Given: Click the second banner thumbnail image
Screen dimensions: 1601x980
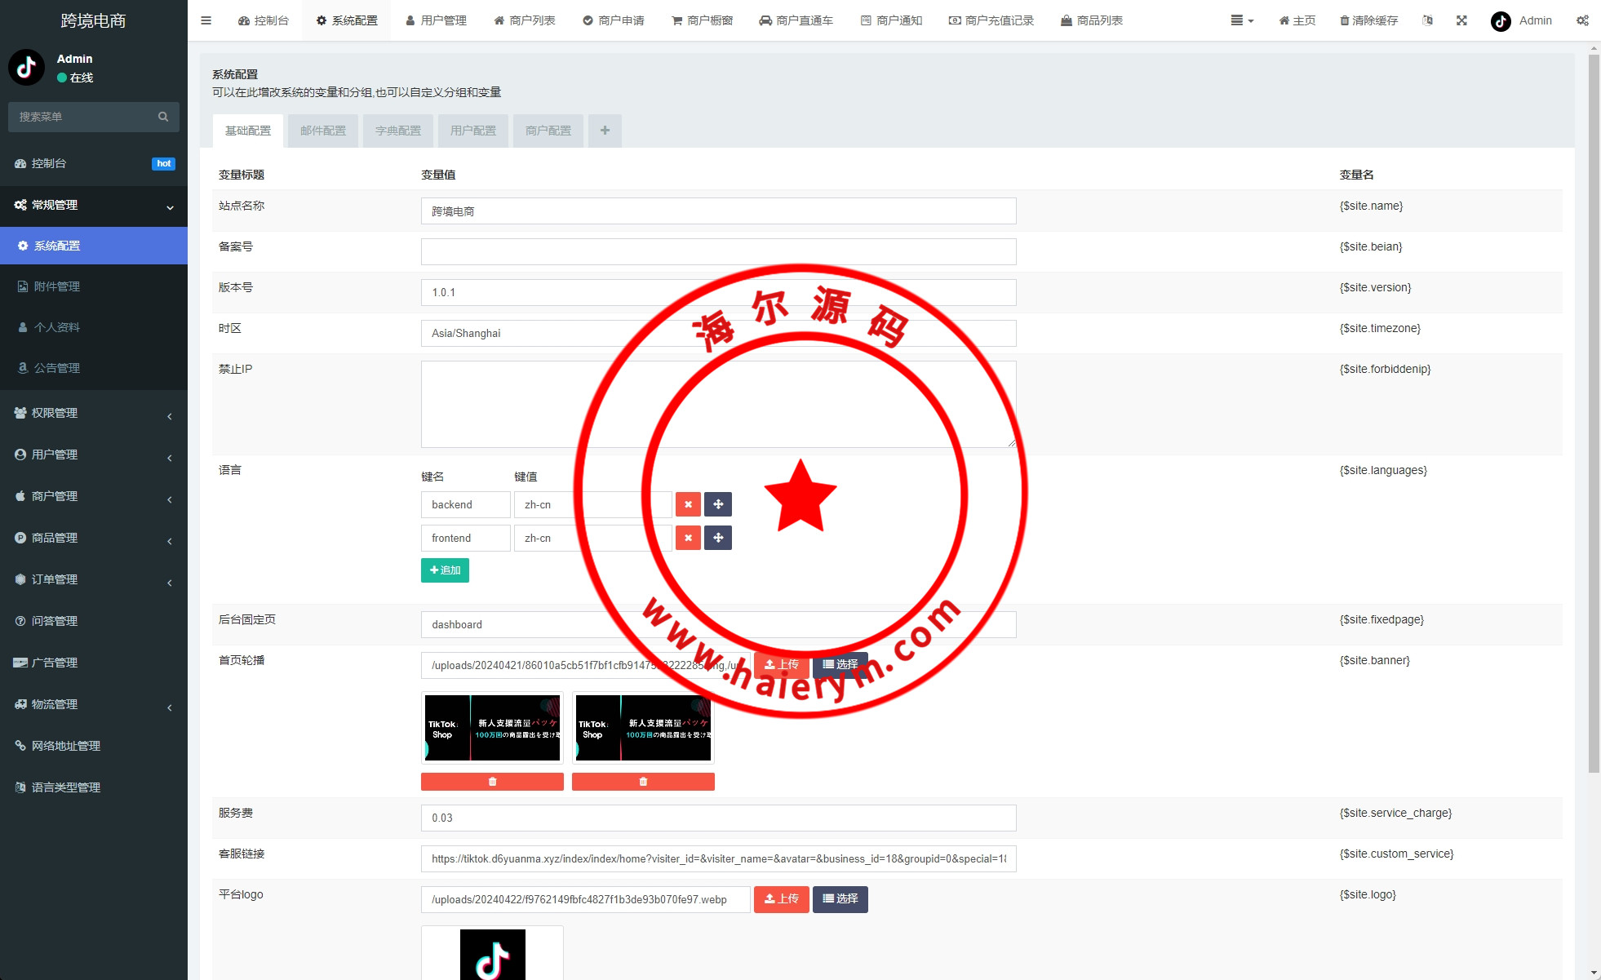Looking at the screenshot, I should (643, 728).
